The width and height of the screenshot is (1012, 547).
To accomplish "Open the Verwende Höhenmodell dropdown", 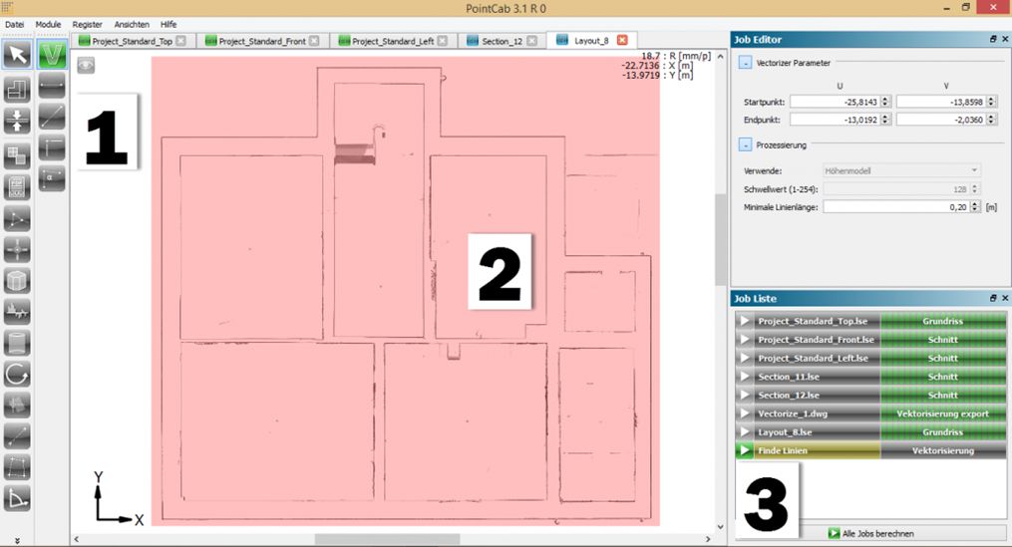I will coord(901,171).
